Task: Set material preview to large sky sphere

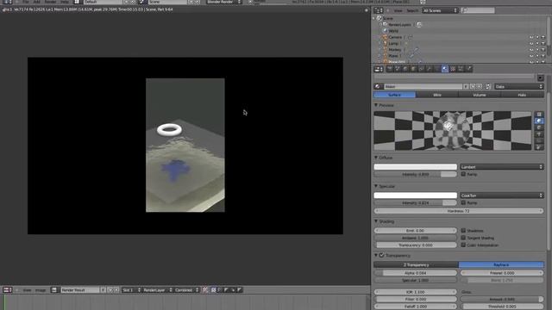Action: click(539, 147)
